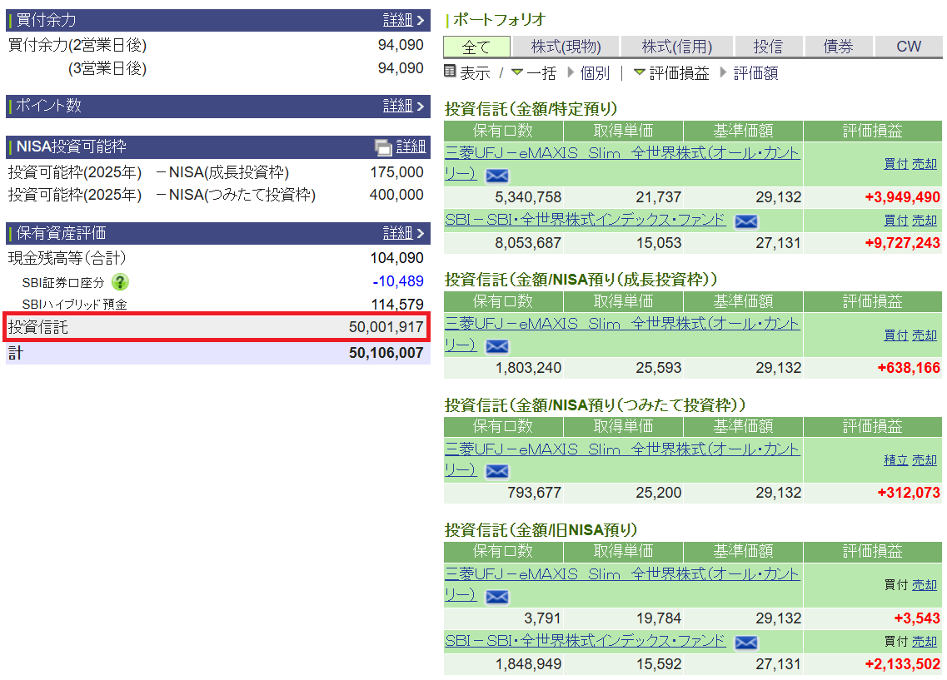Open the 投信 tab

click(x=768, y=47)
